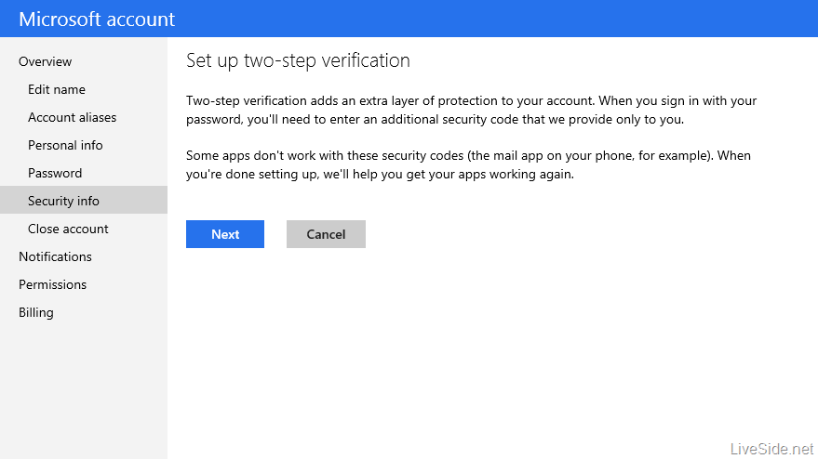Image resolution: width=818 pixels, height=459 pixels.
Task: Click the 'Set up two-step verification' heading
Action: tap(298, 61)
